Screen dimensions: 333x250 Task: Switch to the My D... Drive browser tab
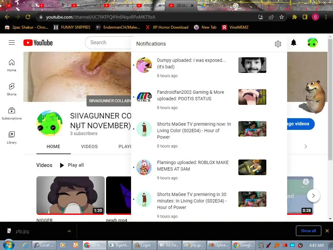[x=213, y=6]
